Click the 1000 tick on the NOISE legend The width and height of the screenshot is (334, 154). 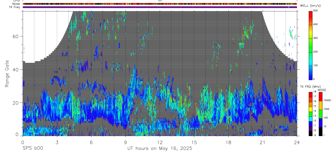click(326, 109)
